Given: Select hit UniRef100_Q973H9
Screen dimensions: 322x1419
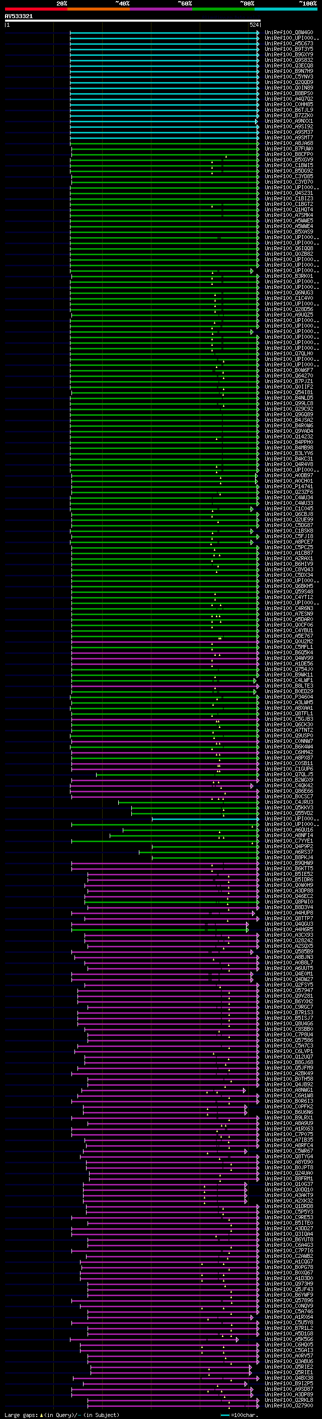Looking at the screenshot, I should coord(288,1284).
